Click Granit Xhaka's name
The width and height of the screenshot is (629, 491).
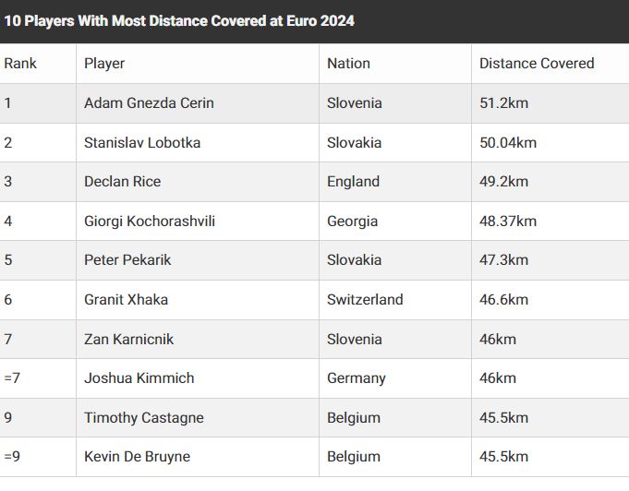[x=126, y=300]
